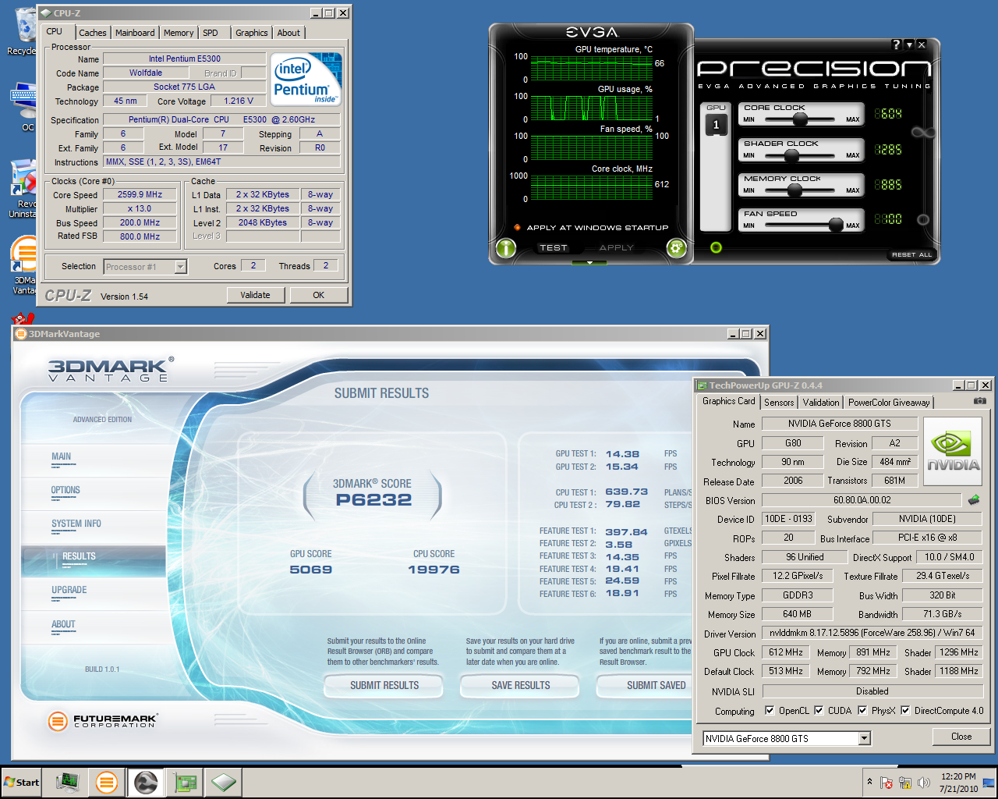
Task: Open the Start menu
Action: pos(22,782)
